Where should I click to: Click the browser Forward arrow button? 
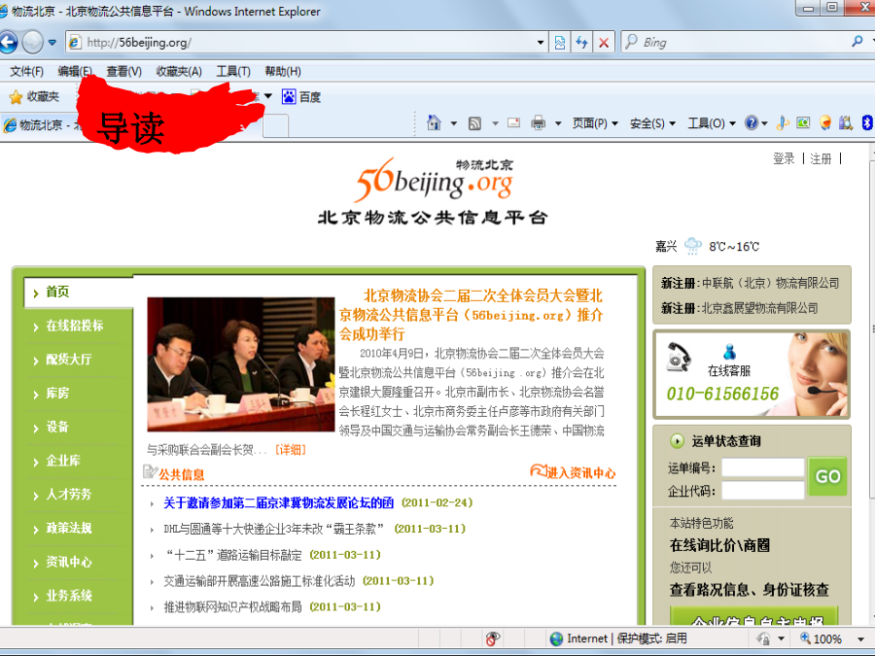click(32, 43)
